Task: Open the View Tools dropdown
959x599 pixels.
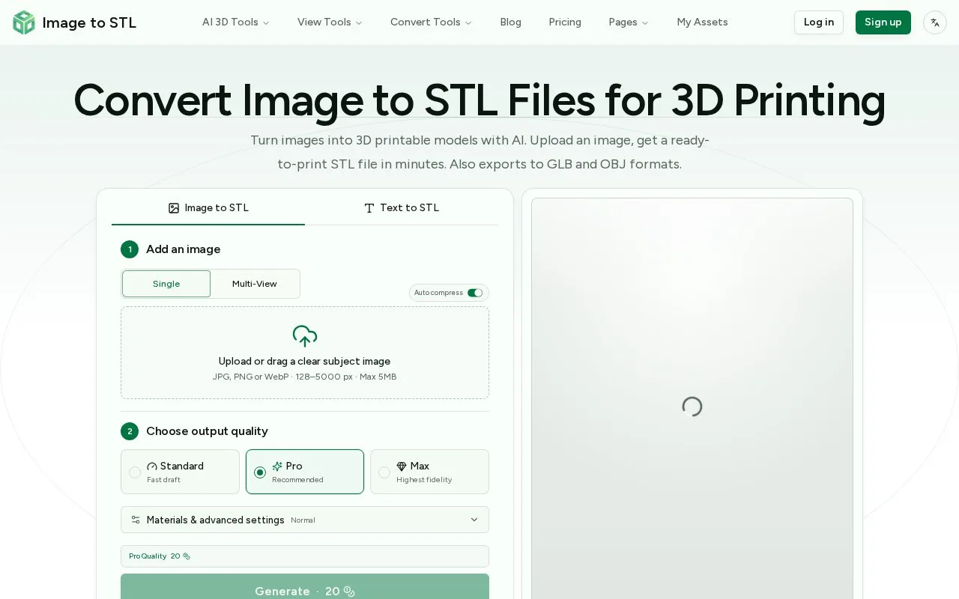Action: pyautogui.click(x=330, y=22)
